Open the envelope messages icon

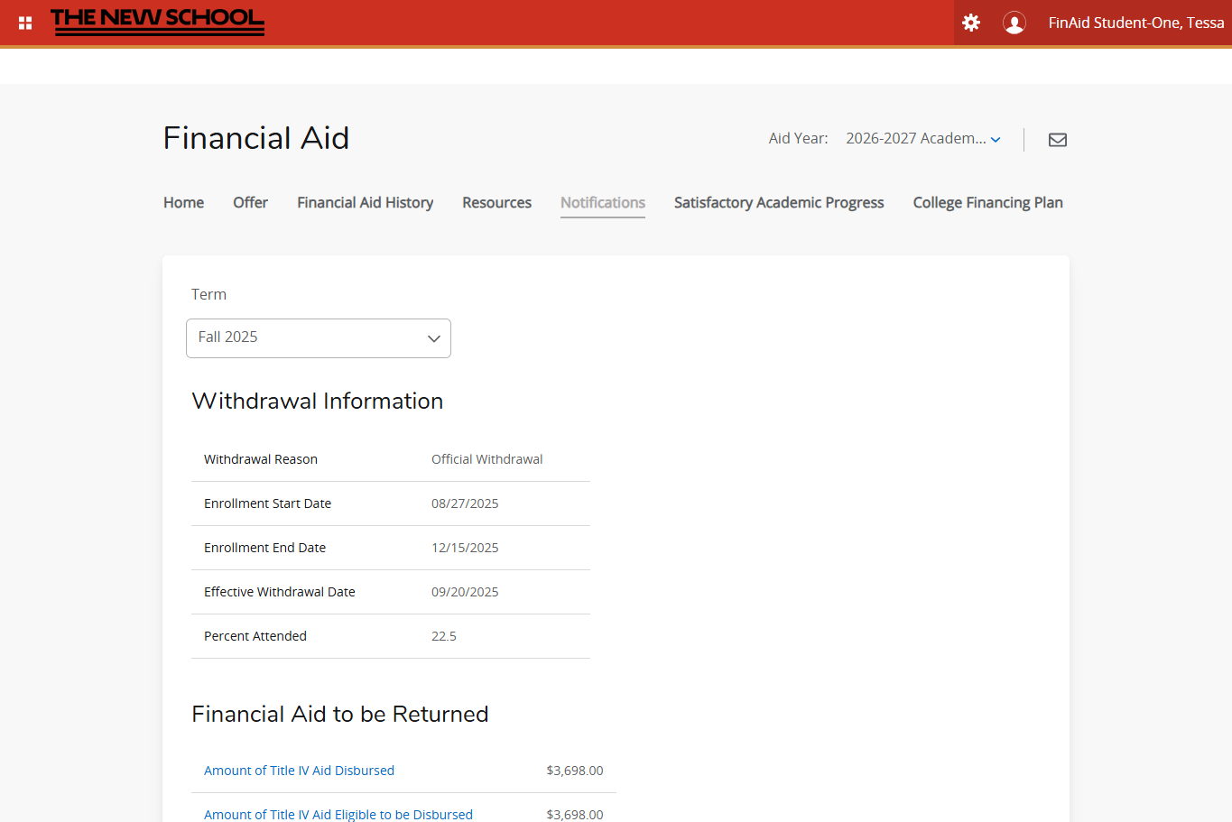pyautogui.click(x=1058, y=139)
